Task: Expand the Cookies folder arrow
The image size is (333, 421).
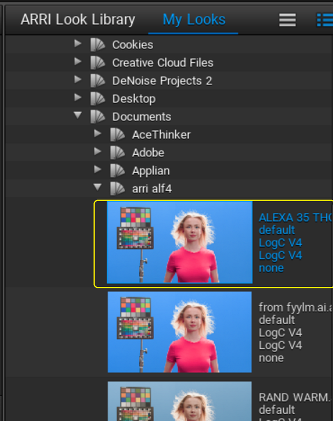Action: 78,43
